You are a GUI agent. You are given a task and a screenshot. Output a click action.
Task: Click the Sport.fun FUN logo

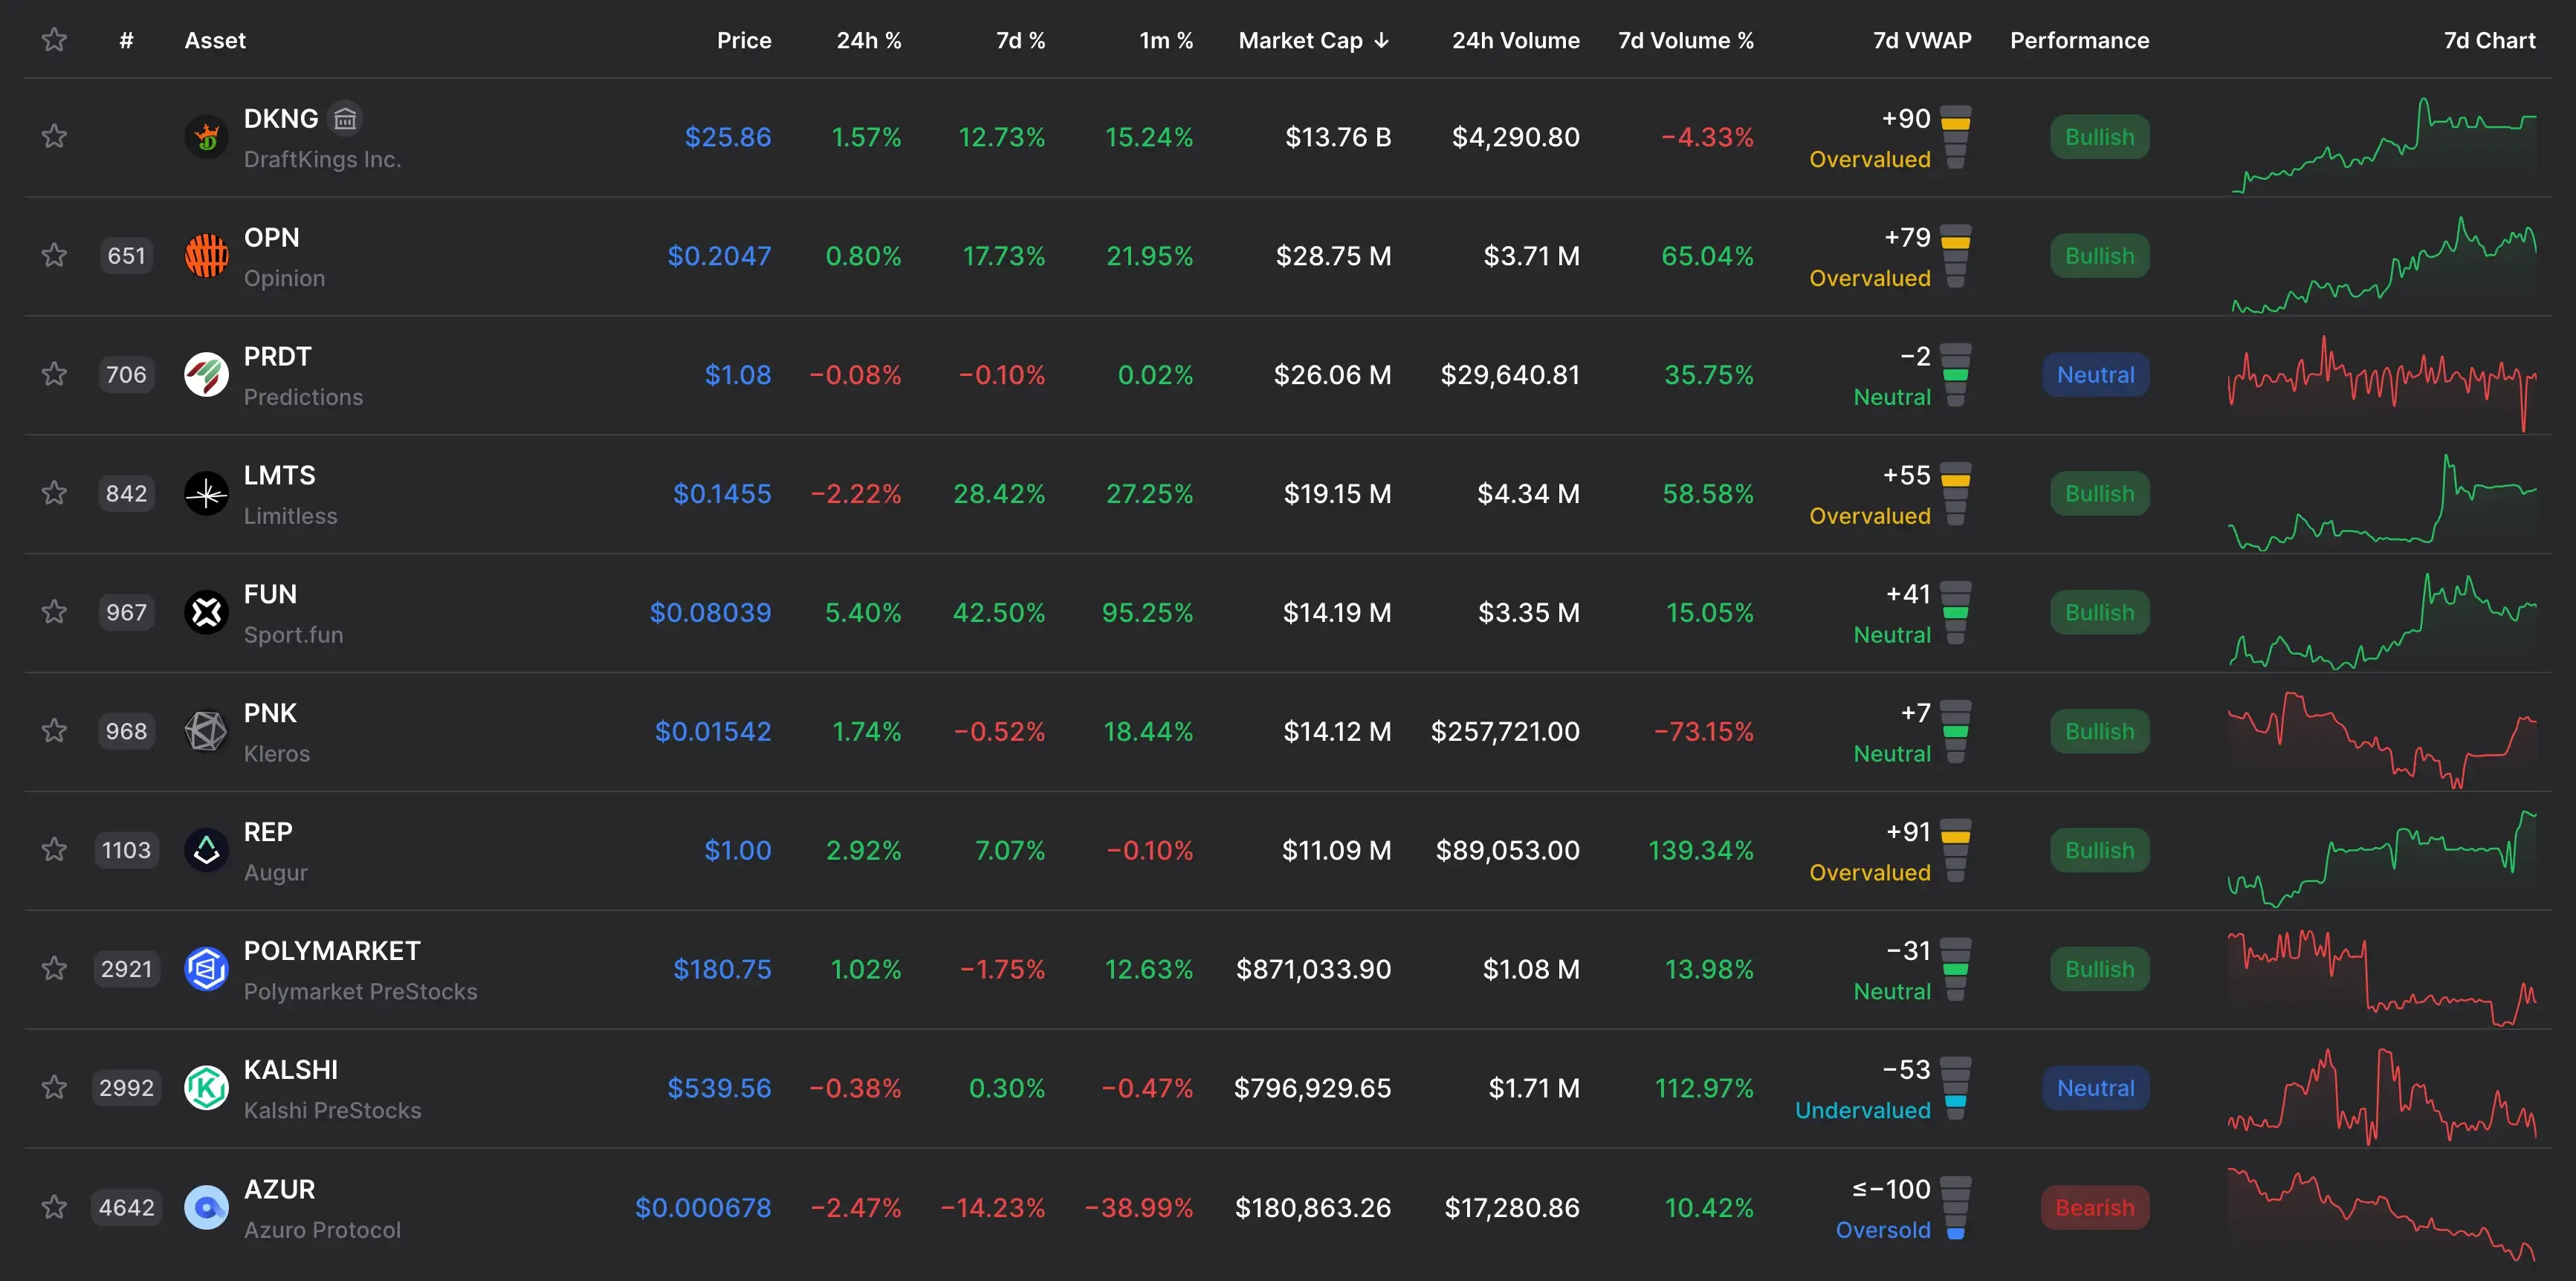pyautogui.click(x=207, y=612)
